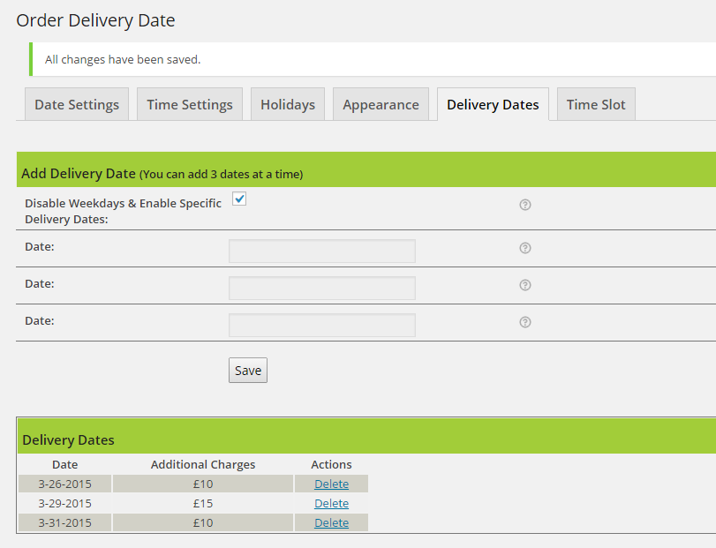Delete the 3-31-2015 delivery date
This screenshot has width=716, height=548.
point(331,522)
